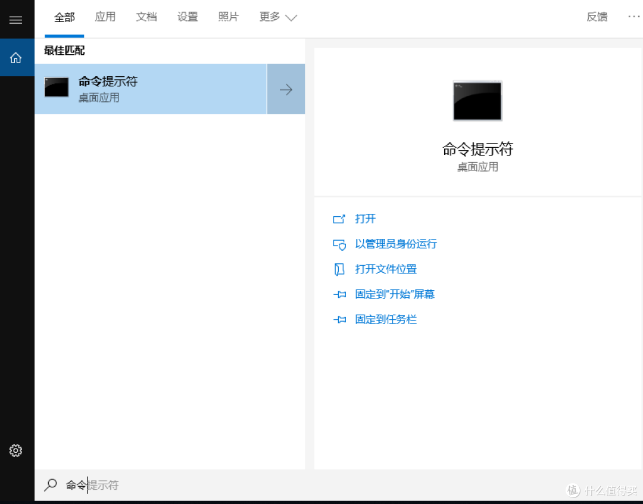Expand the 命令提示符 result with the arrow
This screenshot has width=643, height=504.
(x=286, y=89)
